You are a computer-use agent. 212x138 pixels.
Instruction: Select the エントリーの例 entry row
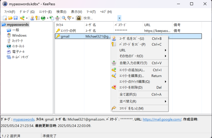click(128, 31)
